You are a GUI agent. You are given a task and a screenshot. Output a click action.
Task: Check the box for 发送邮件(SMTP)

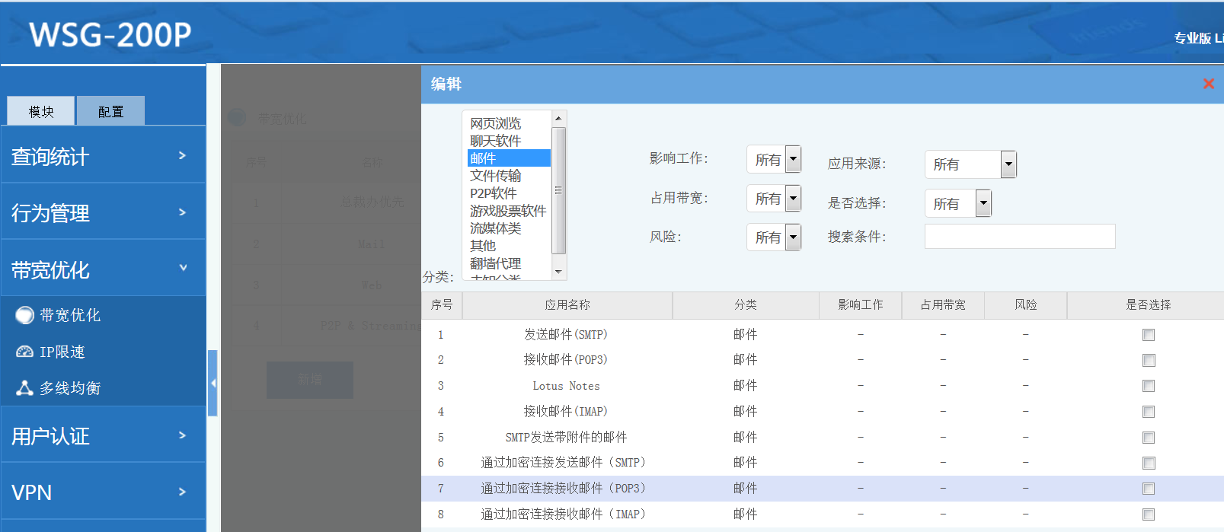(1149, 335)
